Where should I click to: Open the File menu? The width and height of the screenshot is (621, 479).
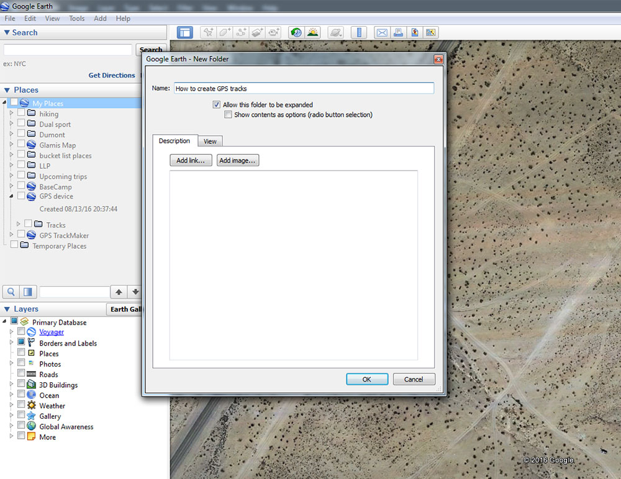point(10,18)
